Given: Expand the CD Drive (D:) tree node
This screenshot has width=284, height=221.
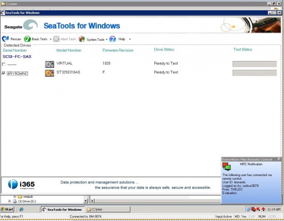Looking at the screenshot, I should [x=9, y=201].
